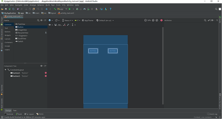Open the Refactor menu
Screen dimensions: 222x119
point(41,5)
